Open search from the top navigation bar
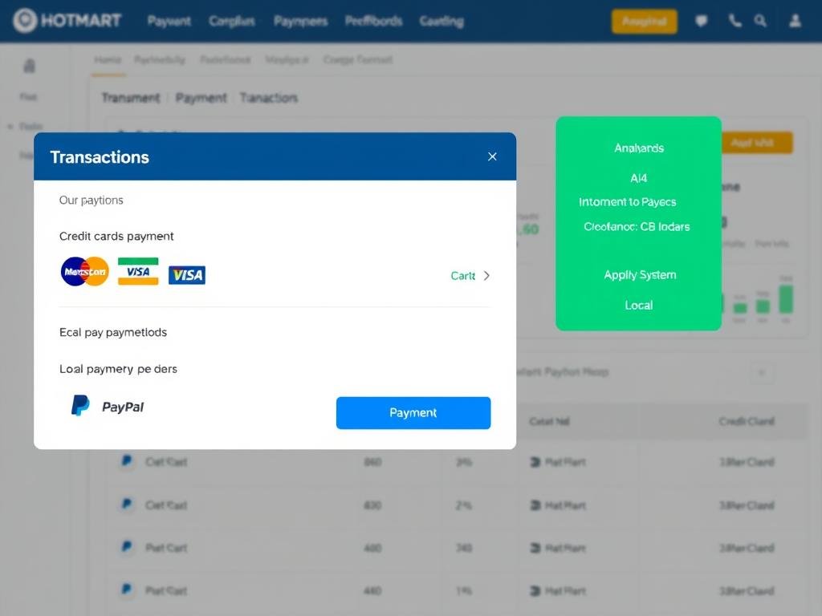822x616 pixels. point(761,21)
